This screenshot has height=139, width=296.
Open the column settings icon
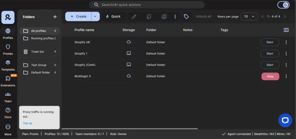[x=286, y=30]
